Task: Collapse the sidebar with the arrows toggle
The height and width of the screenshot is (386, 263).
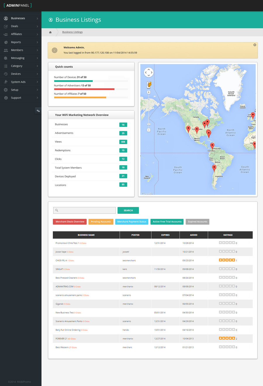Action: coord(38,111)
